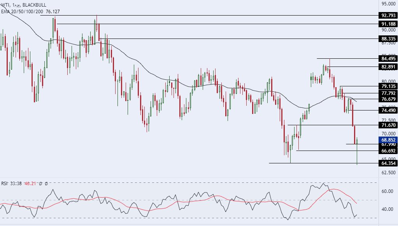Click the BLACKBULL broker label

[34, 5]
